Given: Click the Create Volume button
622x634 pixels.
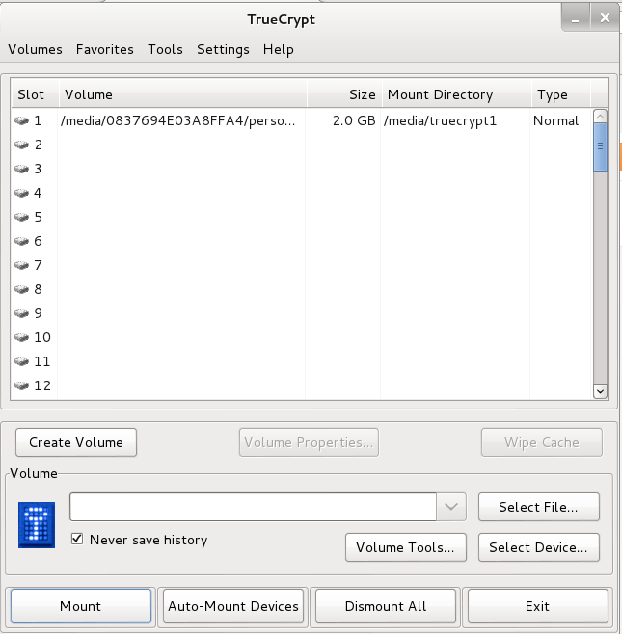Looking at the screenshot, I should point(76,442).
